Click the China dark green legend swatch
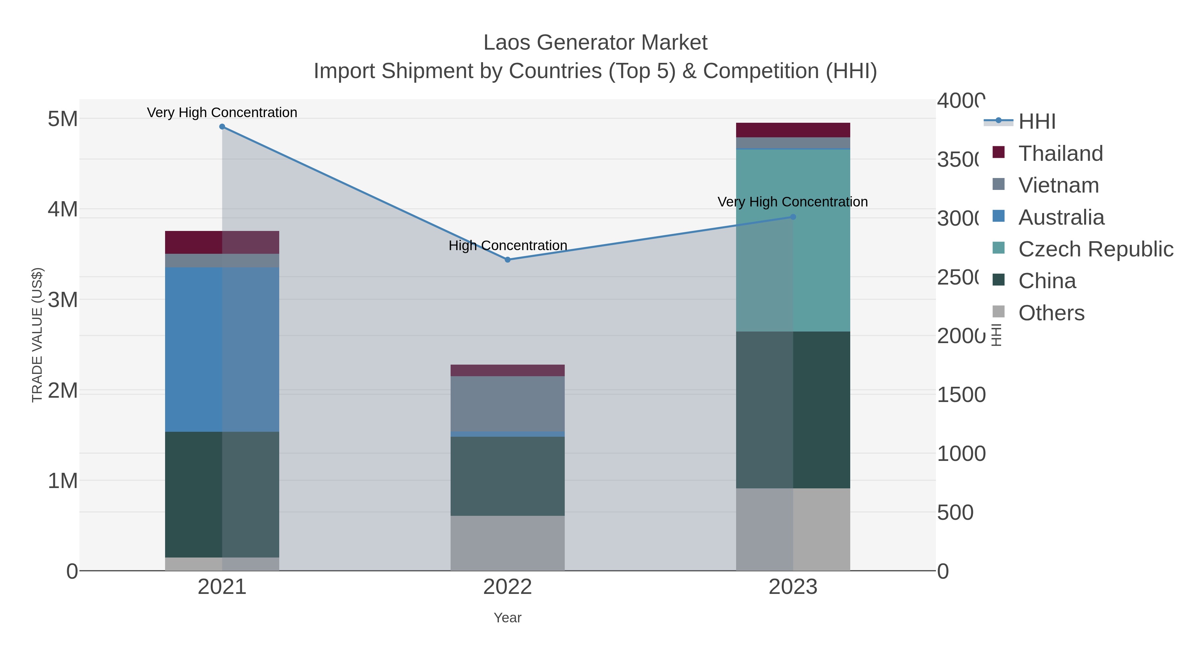The image size is (1191, 670). [x=999, y=280]
